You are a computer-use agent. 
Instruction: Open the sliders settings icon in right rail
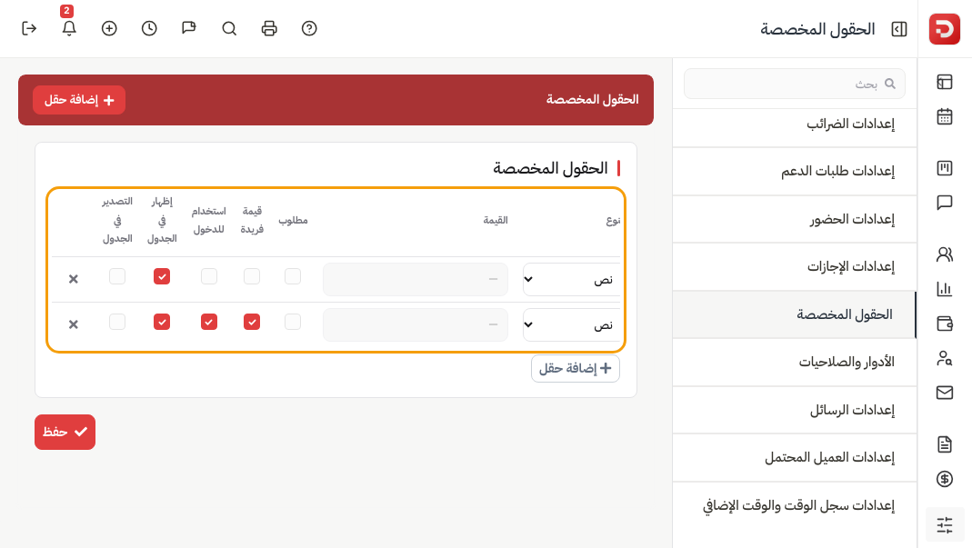point(944,525)
